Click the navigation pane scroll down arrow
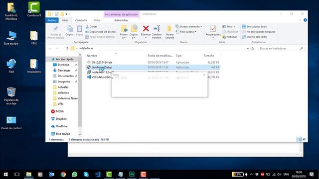The width and height of the screenshot is (319, 179). coord(80,135)
